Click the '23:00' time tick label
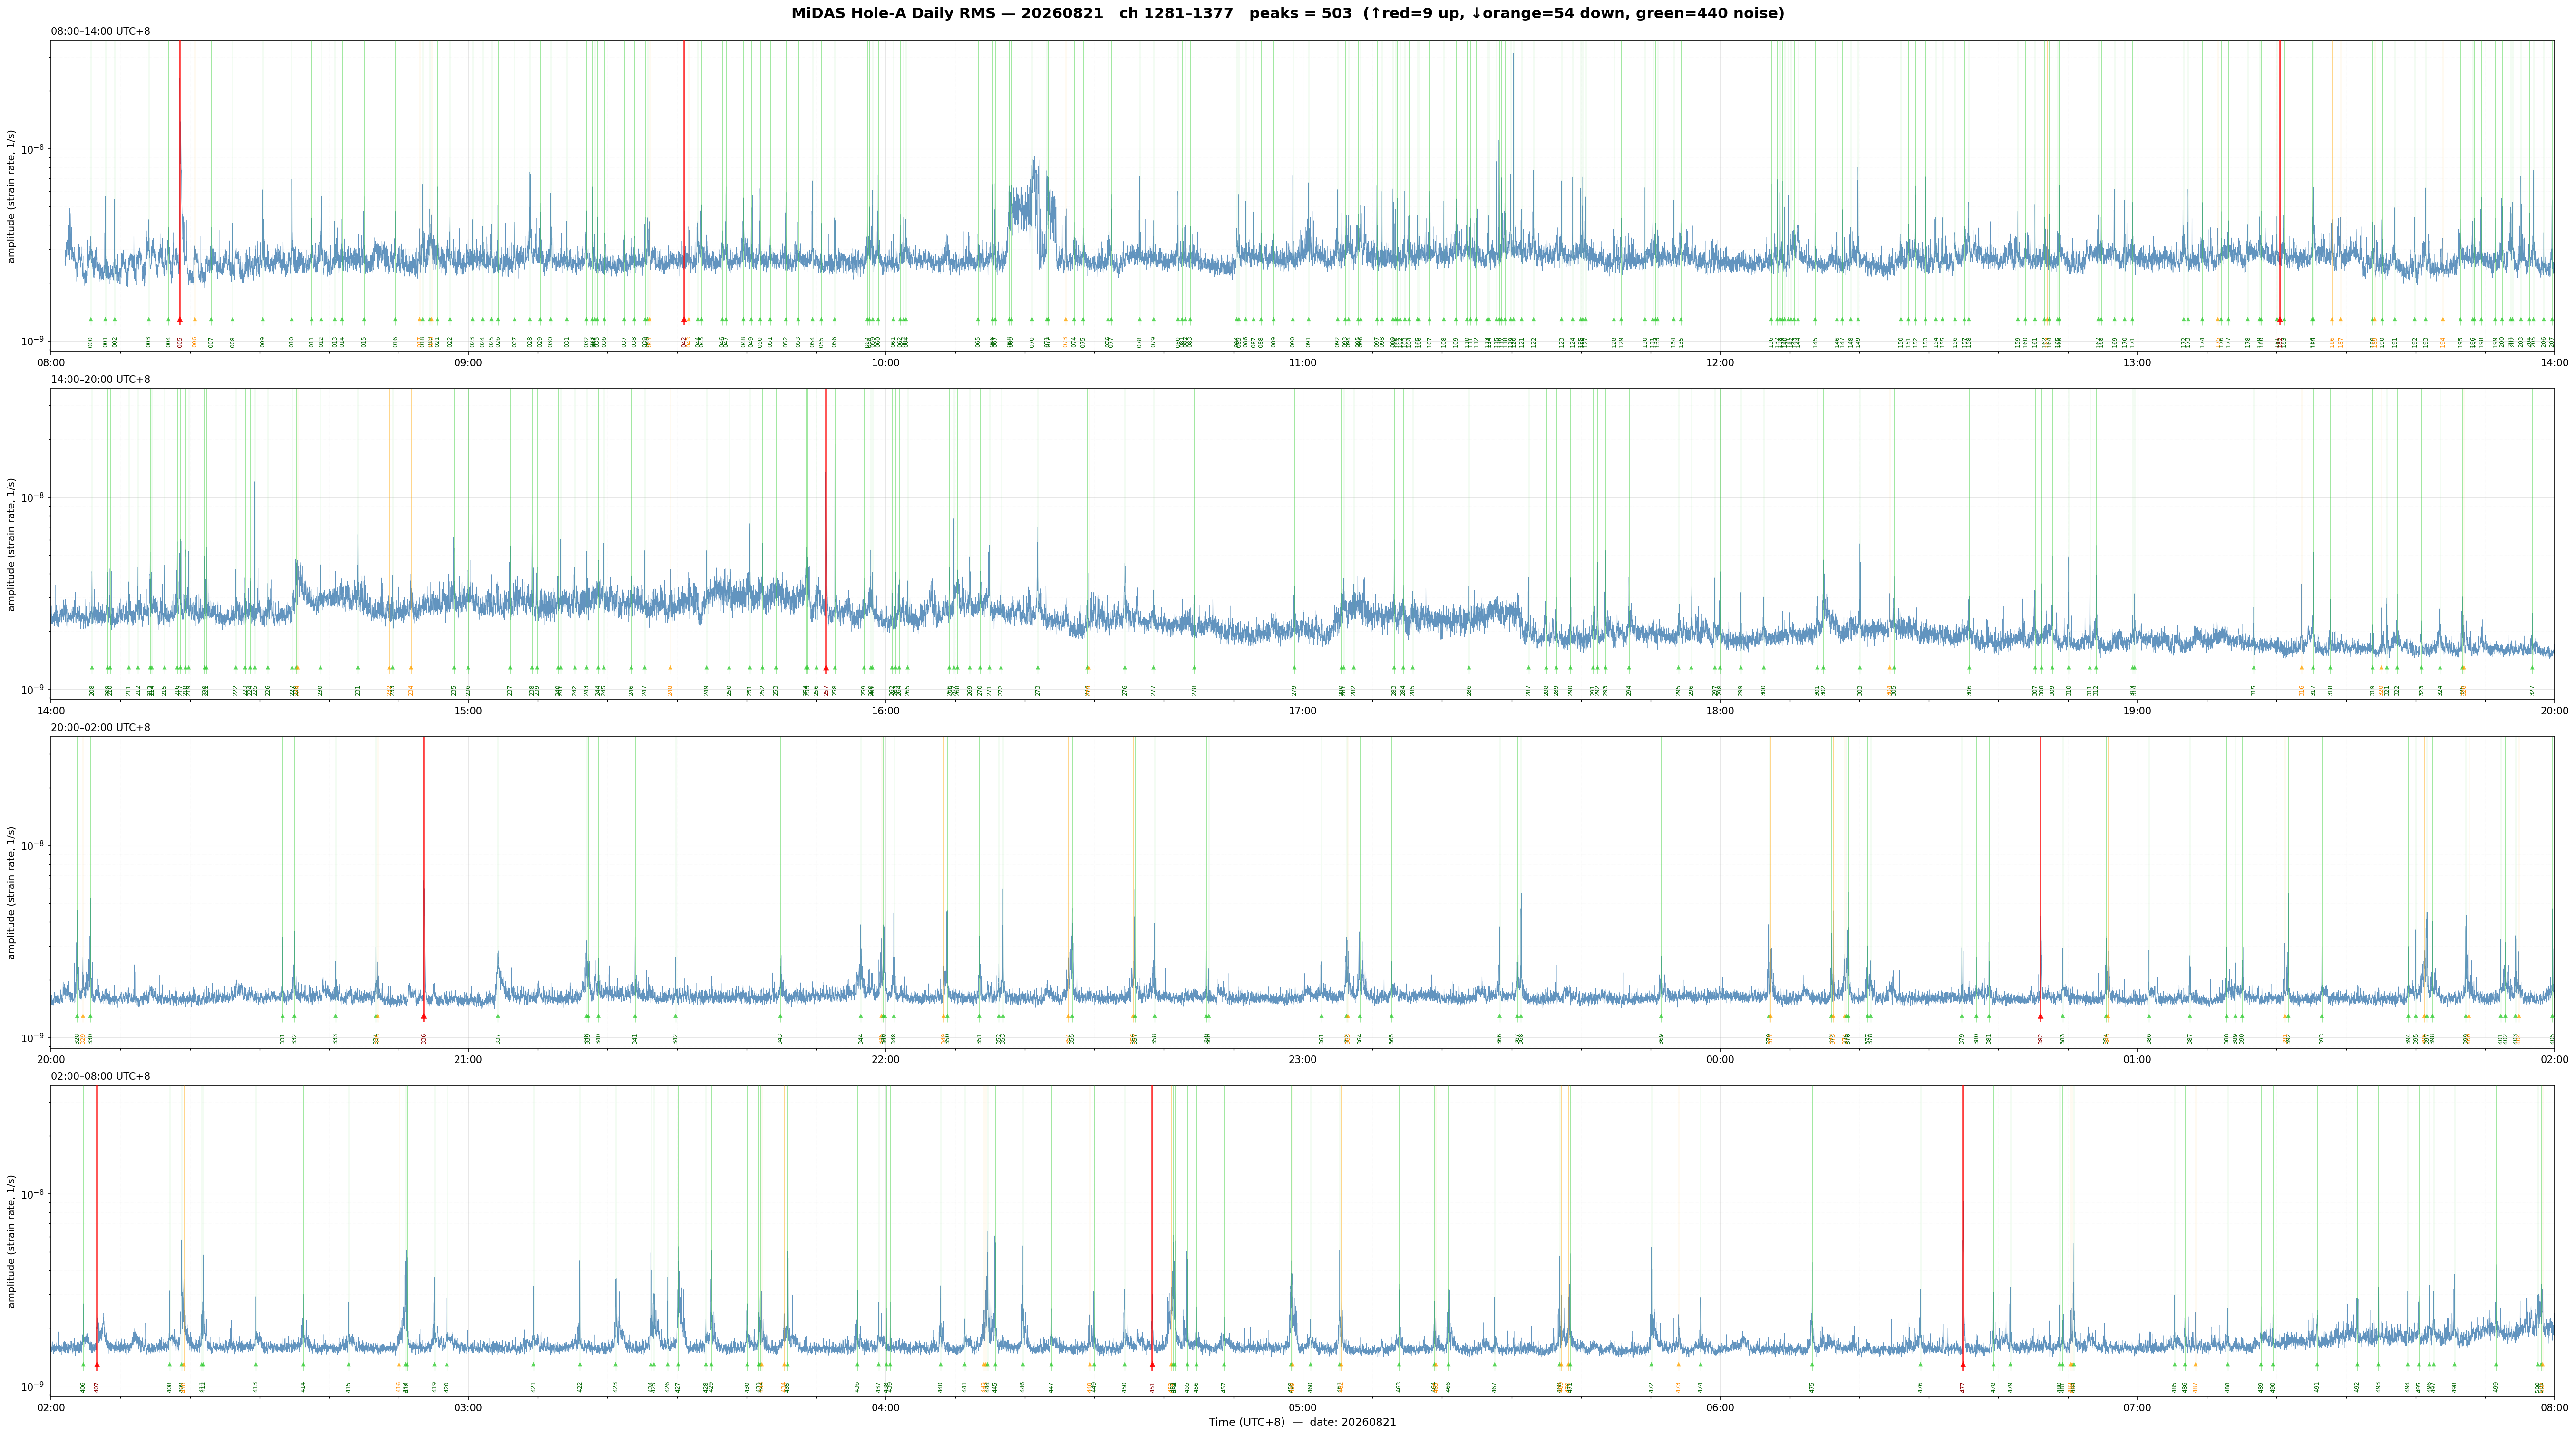This screenshot has width=2576, height=1435. pos(1302,1059)
